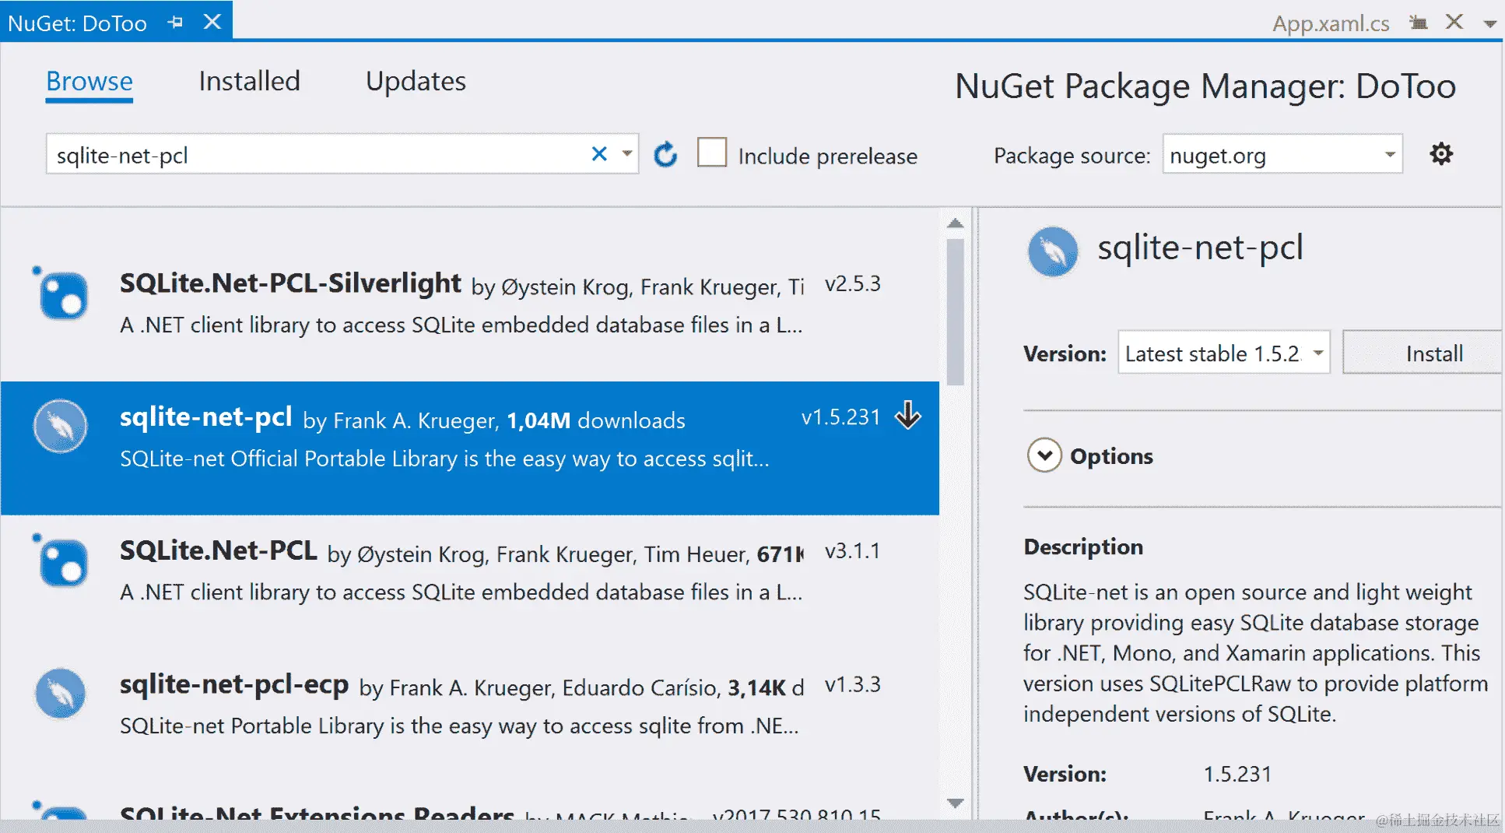This screenshot has width=1505, height=833.
Task: Open NuGet package source settings gear
Action: [x=1441, y=154]
